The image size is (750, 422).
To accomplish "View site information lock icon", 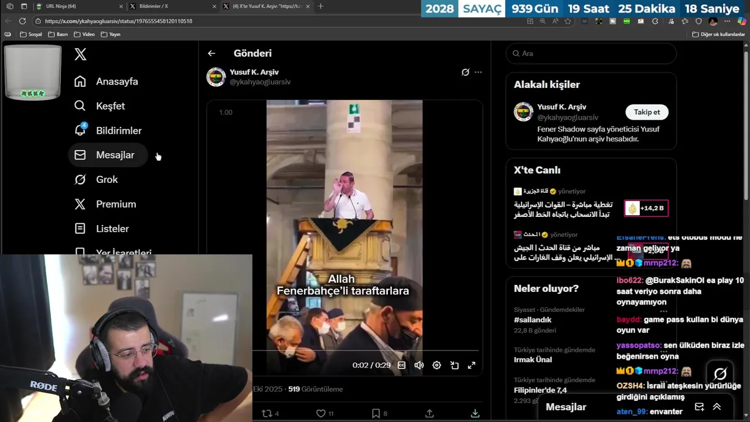I will [x=38, y=21].
